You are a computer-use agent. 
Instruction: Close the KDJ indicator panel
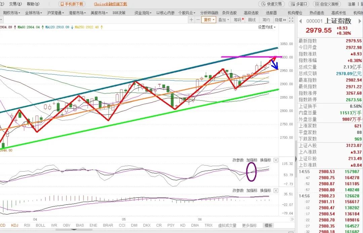276,160
